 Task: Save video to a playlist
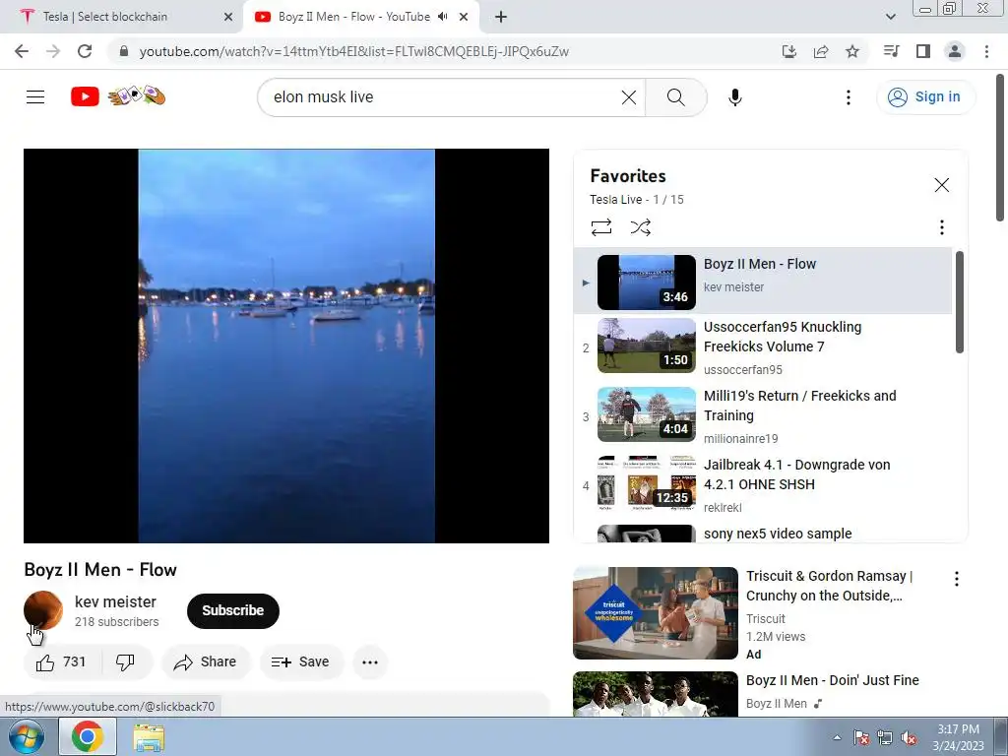301,662
